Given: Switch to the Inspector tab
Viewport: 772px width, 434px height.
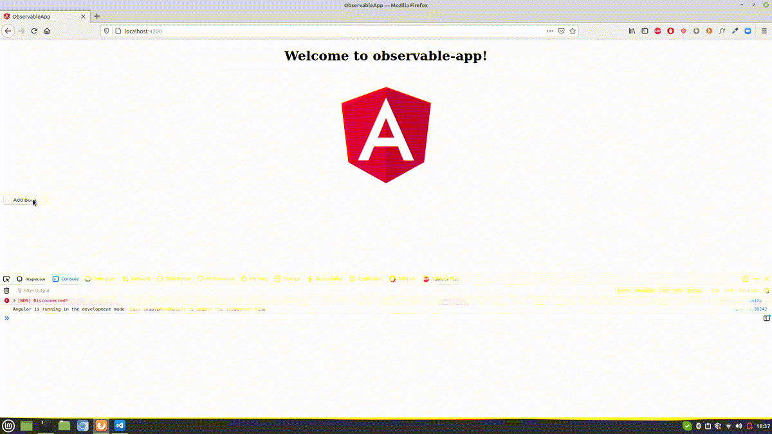Looking at the screenshot, I should click(32, 279).
